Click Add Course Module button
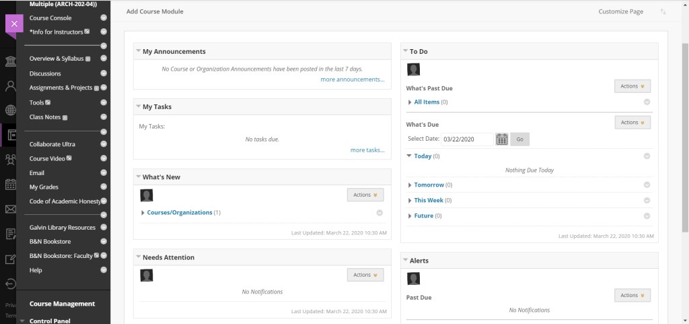The height and width of the screenshot is (324, 689). pyautogui.click(x=155, y=11)
